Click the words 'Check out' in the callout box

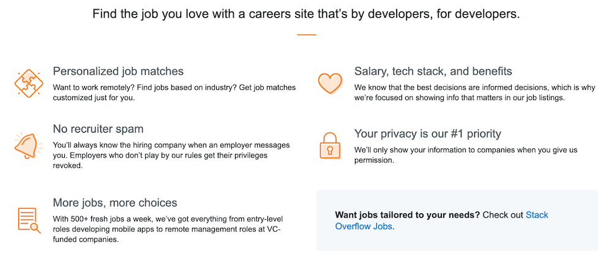click(x=502, y=215)
